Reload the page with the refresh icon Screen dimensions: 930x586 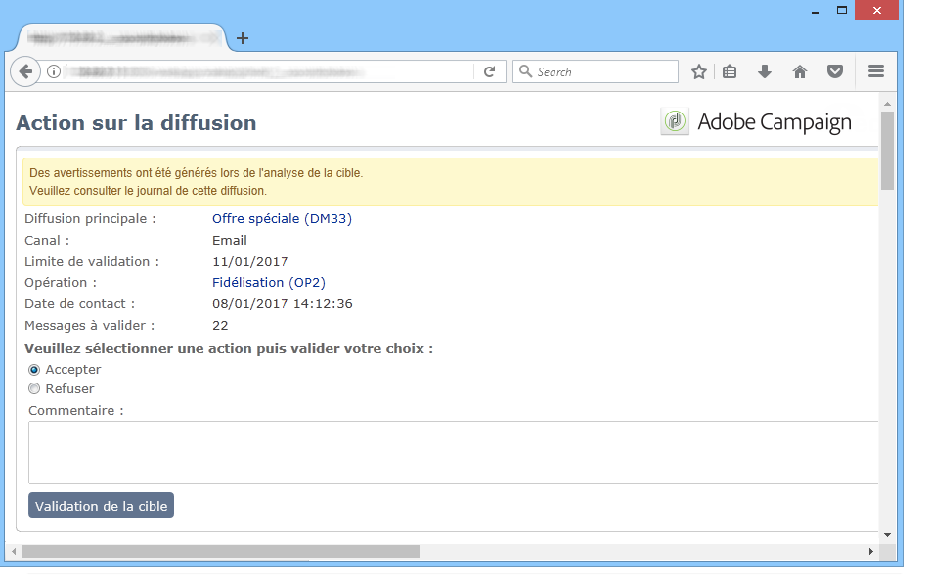click(x=489, y=71)
